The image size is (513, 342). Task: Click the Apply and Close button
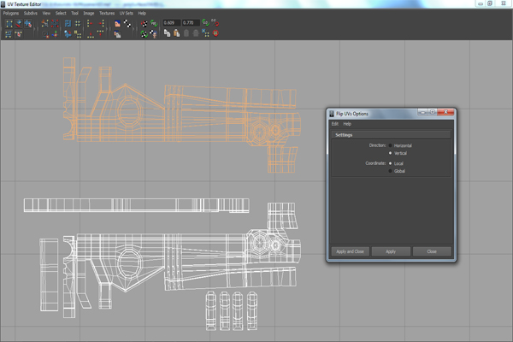click(x=350, y=251)
